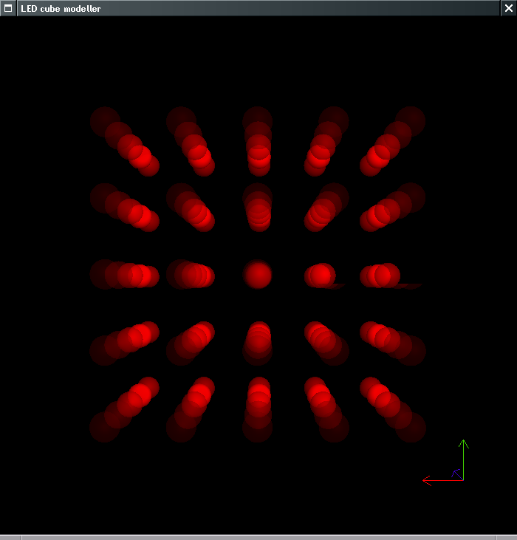Screen dimensions: 517x540
Task: Close the LED cube modeller window
Action: (508, 8)
